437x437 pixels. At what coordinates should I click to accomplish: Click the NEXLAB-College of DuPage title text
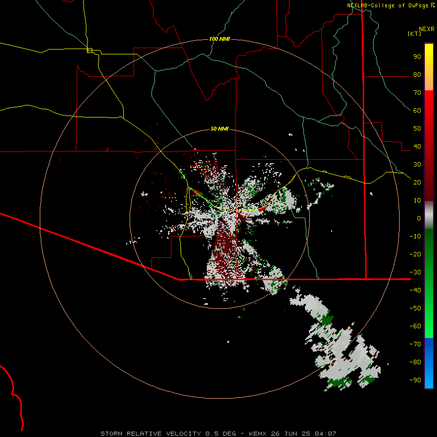coord(387,5)
